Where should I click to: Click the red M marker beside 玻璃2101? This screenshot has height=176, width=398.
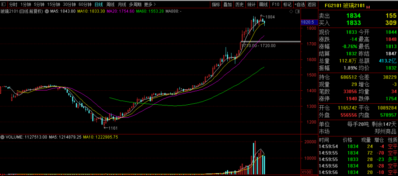368,7
